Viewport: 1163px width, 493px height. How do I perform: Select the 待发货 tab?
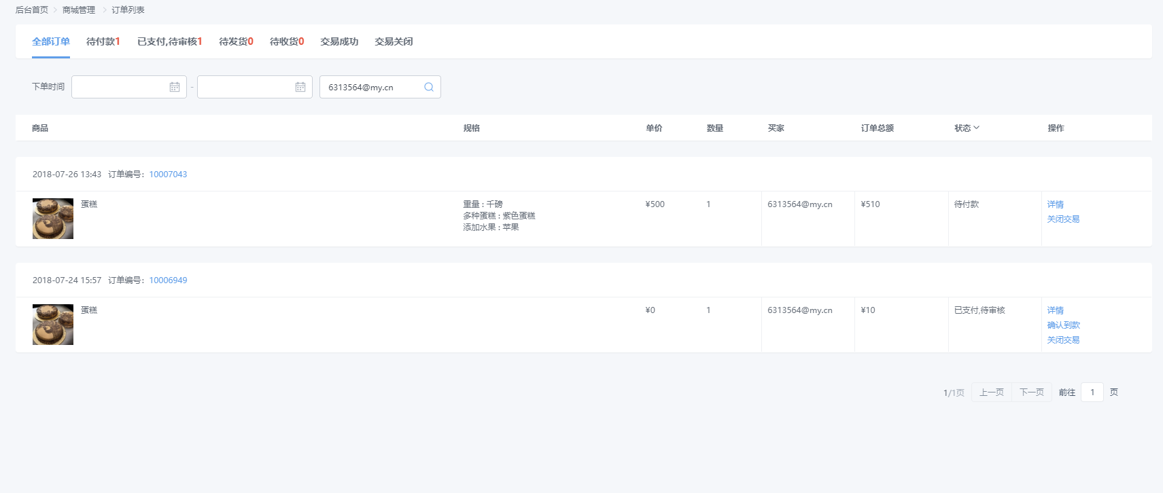(x=236, y=41)
